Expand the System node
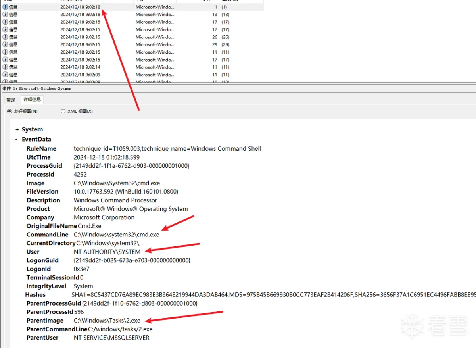Screen dimensions: 476x348 coord(17,129)
